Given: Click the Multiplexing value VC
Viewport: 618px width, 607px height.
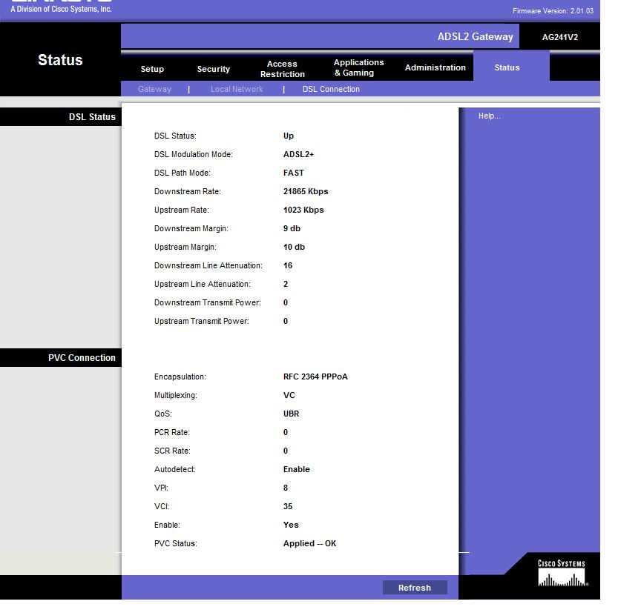Looking at the screenshot, I should point(289,395).
